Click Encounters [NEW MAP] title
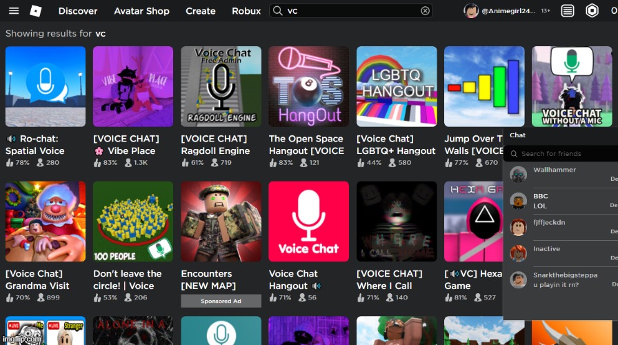Image resolution: width=618 pixels, height=345 pixels. click(x=208, y=279)
